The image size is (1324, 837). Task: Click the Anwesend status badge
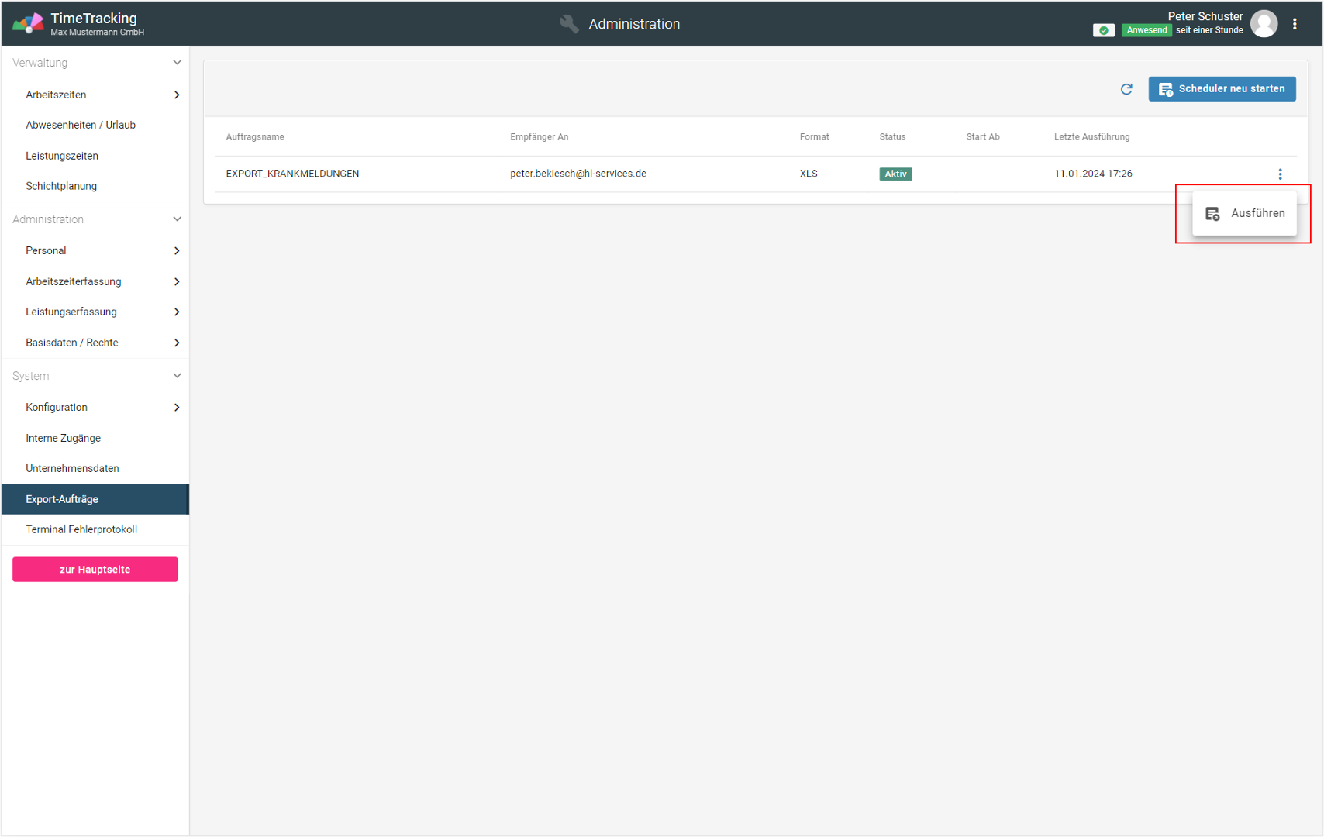[1146, 30]
